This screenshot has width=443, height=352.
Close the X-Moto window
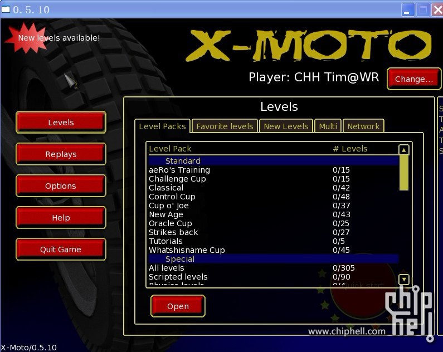coord(437,10)
